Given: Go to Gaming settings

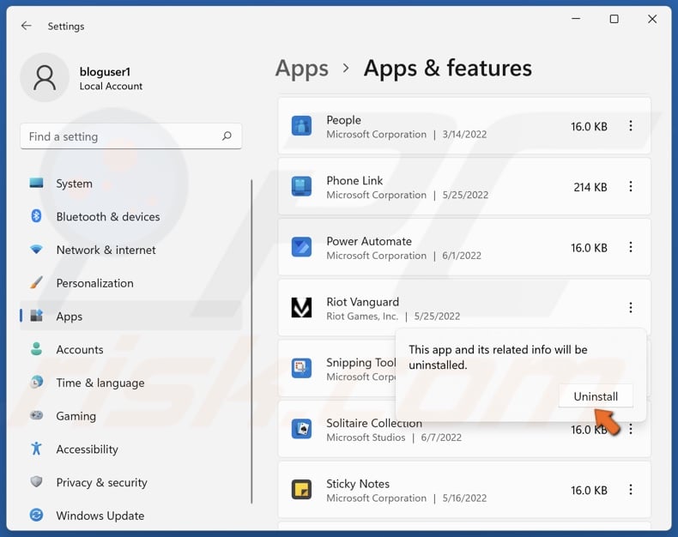Looking at the screenshot, I should click(131, 416).
